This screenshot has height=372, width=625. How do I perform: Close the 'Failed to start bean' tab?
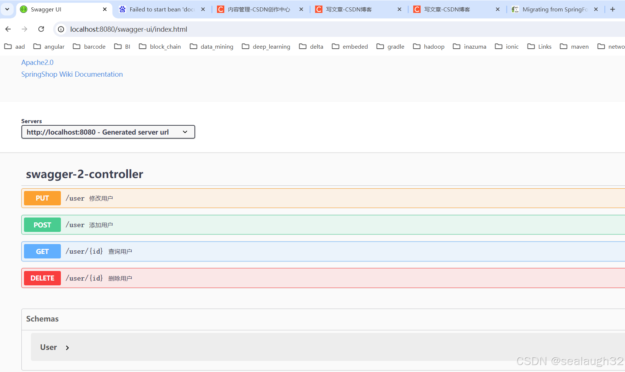click(x=203, y=9)
